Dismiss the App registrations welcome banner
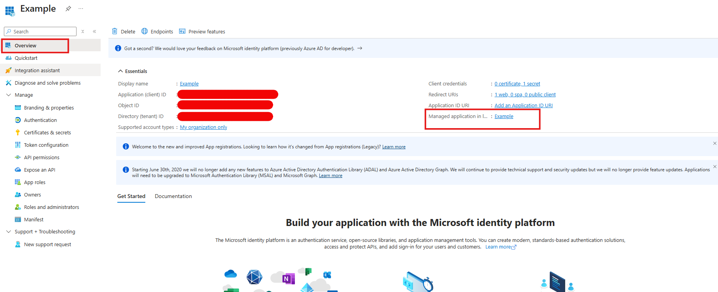 coord(715,143)
